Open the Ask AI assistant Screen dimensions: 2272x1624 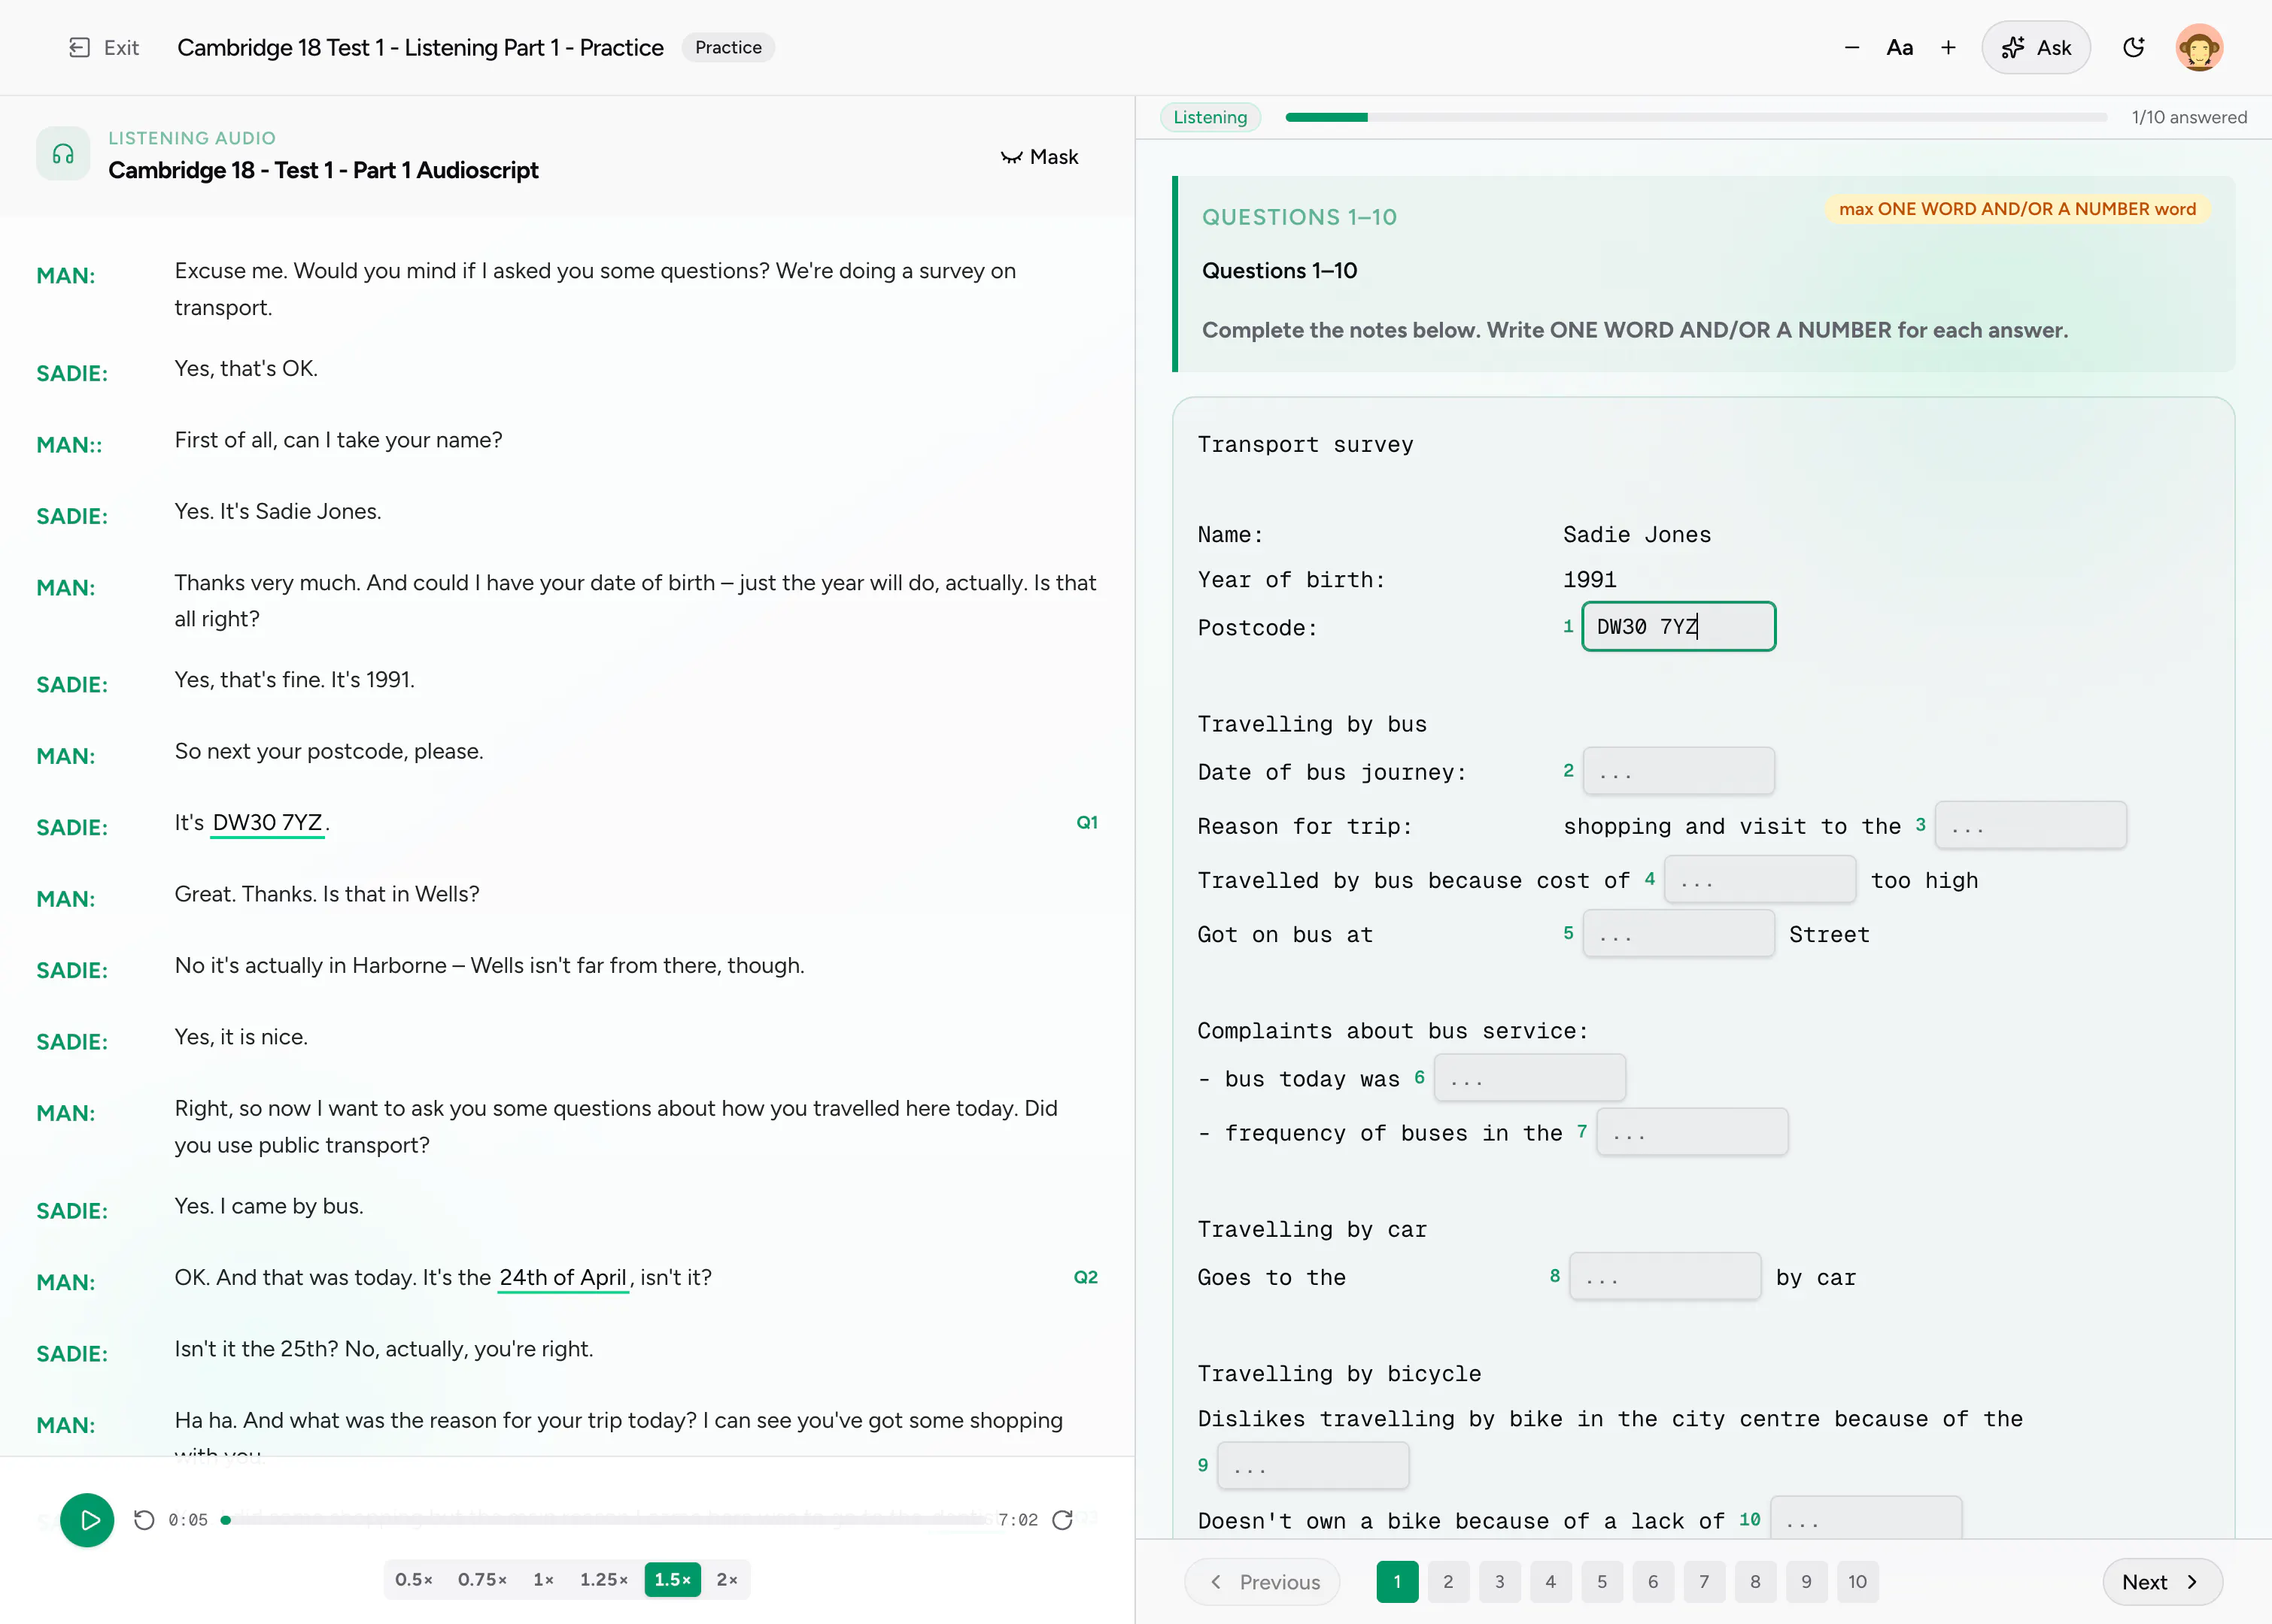pos(2036,47)
